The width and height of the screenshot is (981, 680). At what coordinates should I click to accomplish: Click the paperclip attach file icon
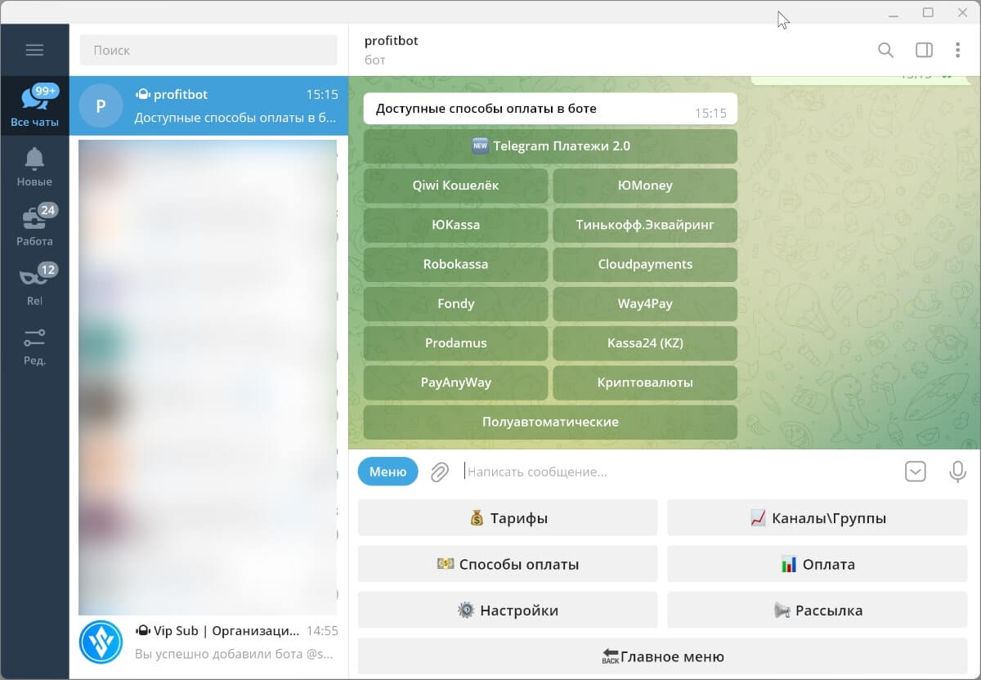point(440,472)
